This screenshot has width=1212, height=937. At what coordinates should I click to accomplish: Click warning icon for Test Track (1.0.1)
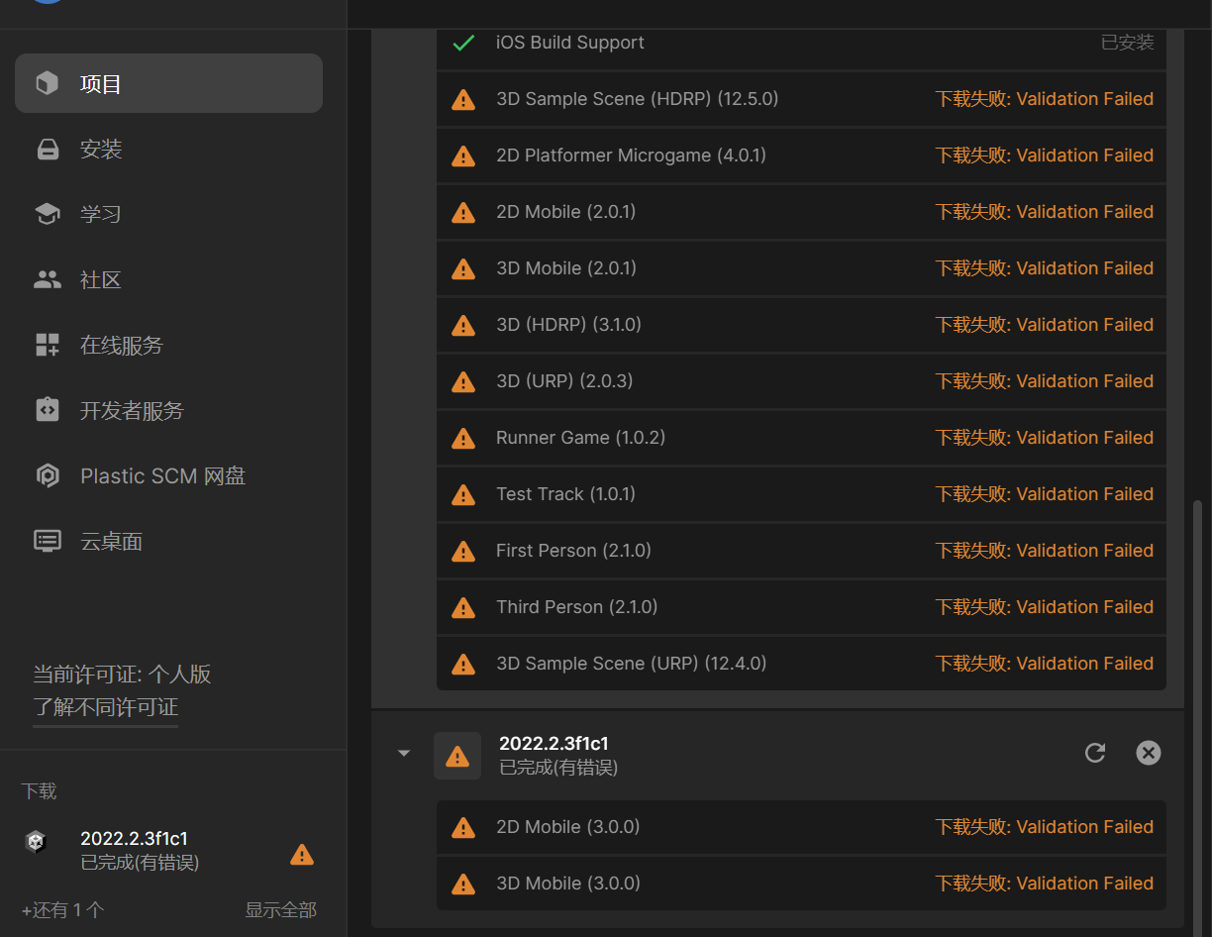[462, 494]
